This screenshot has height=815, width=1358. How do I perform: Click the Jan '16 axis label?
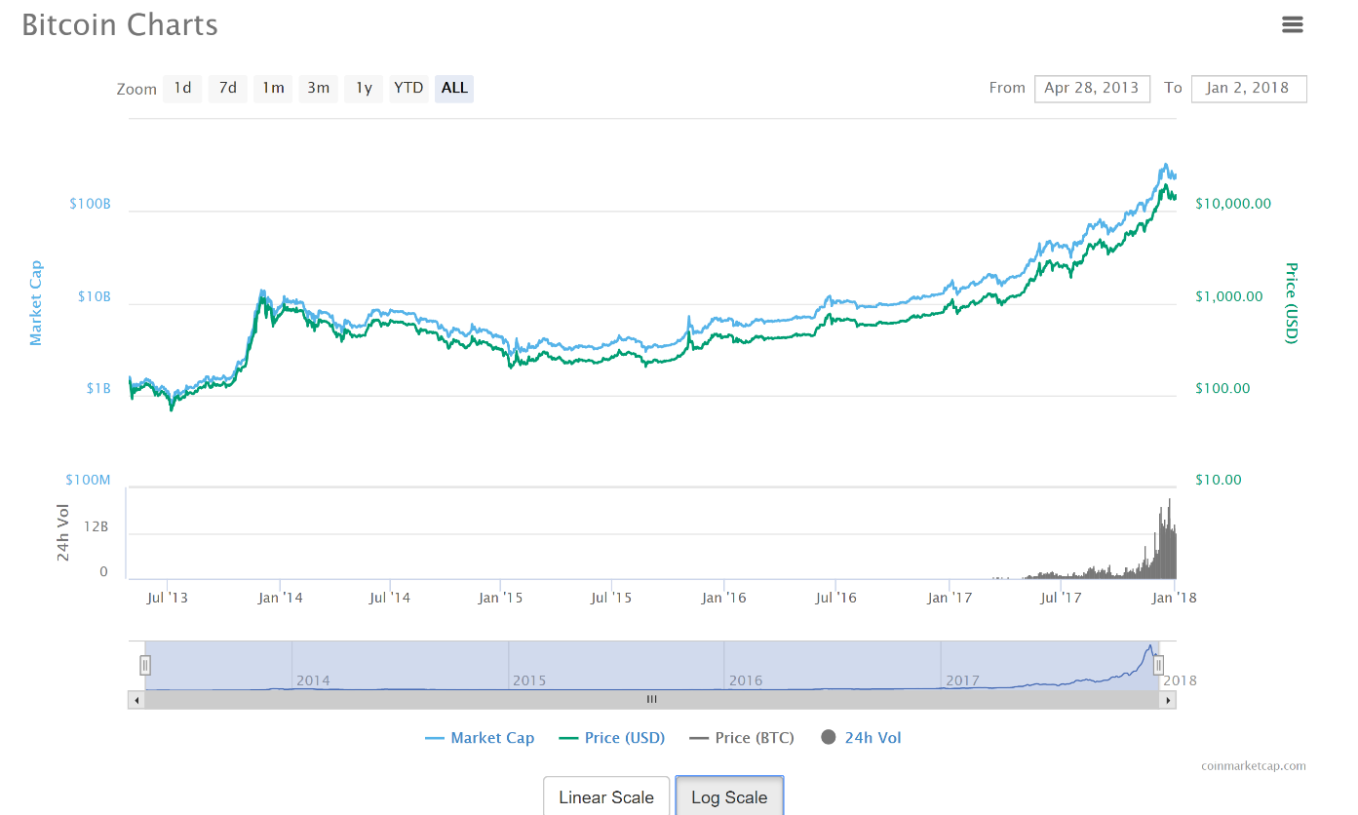(724, 598)
